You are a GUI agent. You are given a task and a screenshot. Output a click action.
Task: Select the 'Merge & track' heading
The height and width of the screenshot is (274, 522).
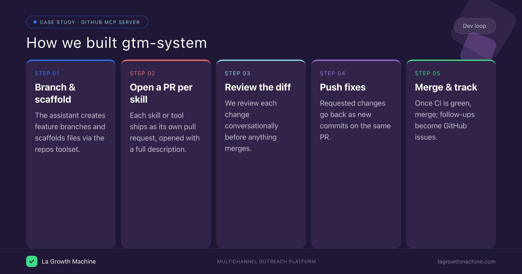coord(446,87)
